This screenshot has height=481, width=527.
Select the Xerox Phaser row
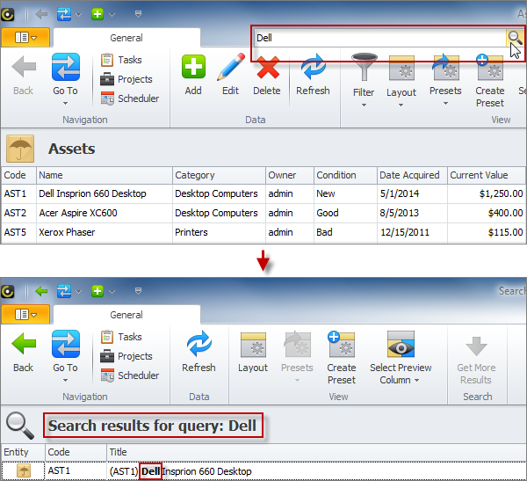coord(263,232)
